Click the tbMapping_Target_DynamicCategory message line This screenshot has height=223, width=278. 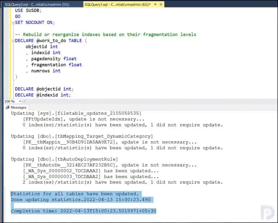[82, 136]
